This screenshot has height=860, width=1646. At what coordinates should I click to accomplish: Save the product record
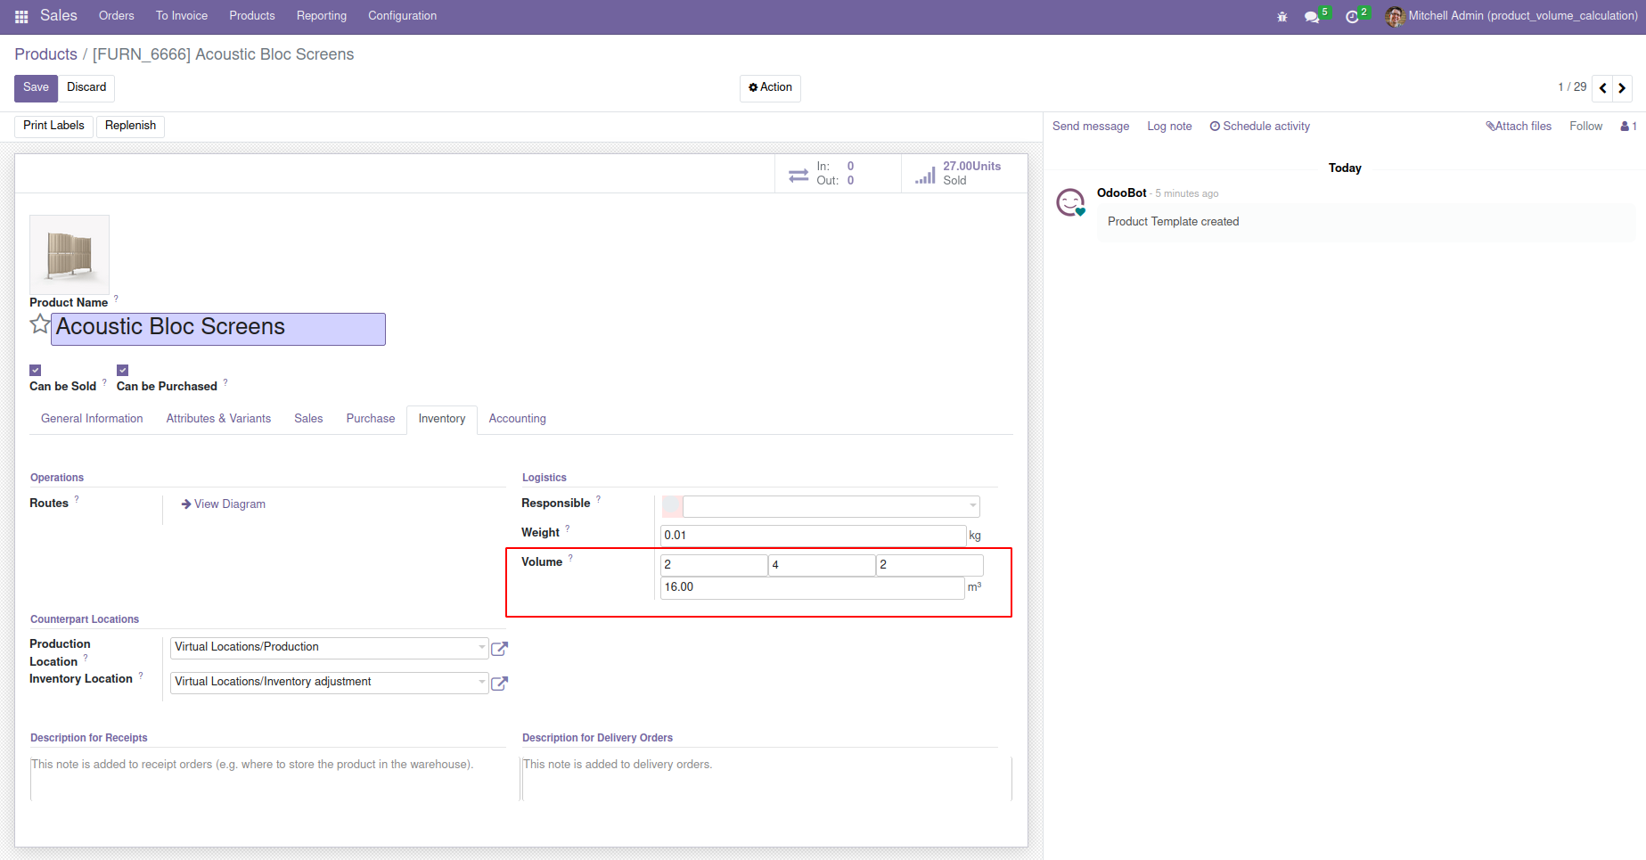pyautogui.click(x=36, y=87)
